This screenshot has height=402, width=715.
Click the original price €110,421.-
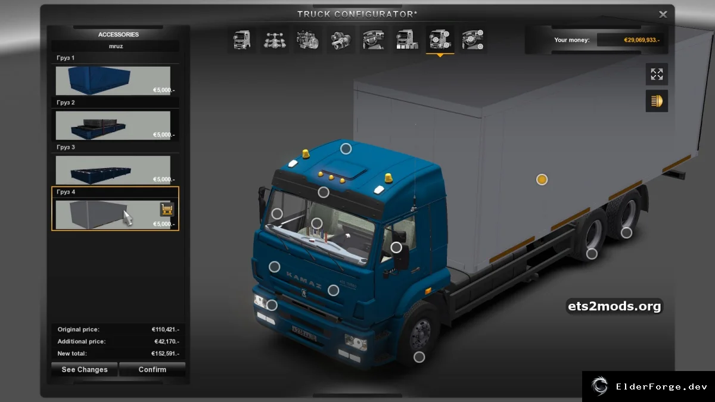[x=166, y=329]
